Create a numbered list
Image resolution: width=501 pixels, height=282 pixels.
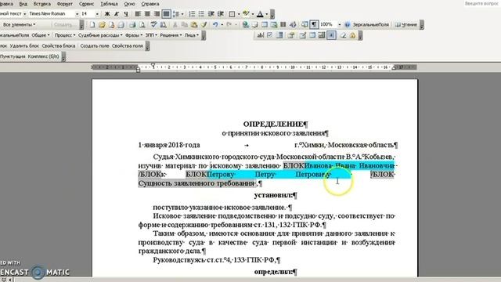(192, 14)
